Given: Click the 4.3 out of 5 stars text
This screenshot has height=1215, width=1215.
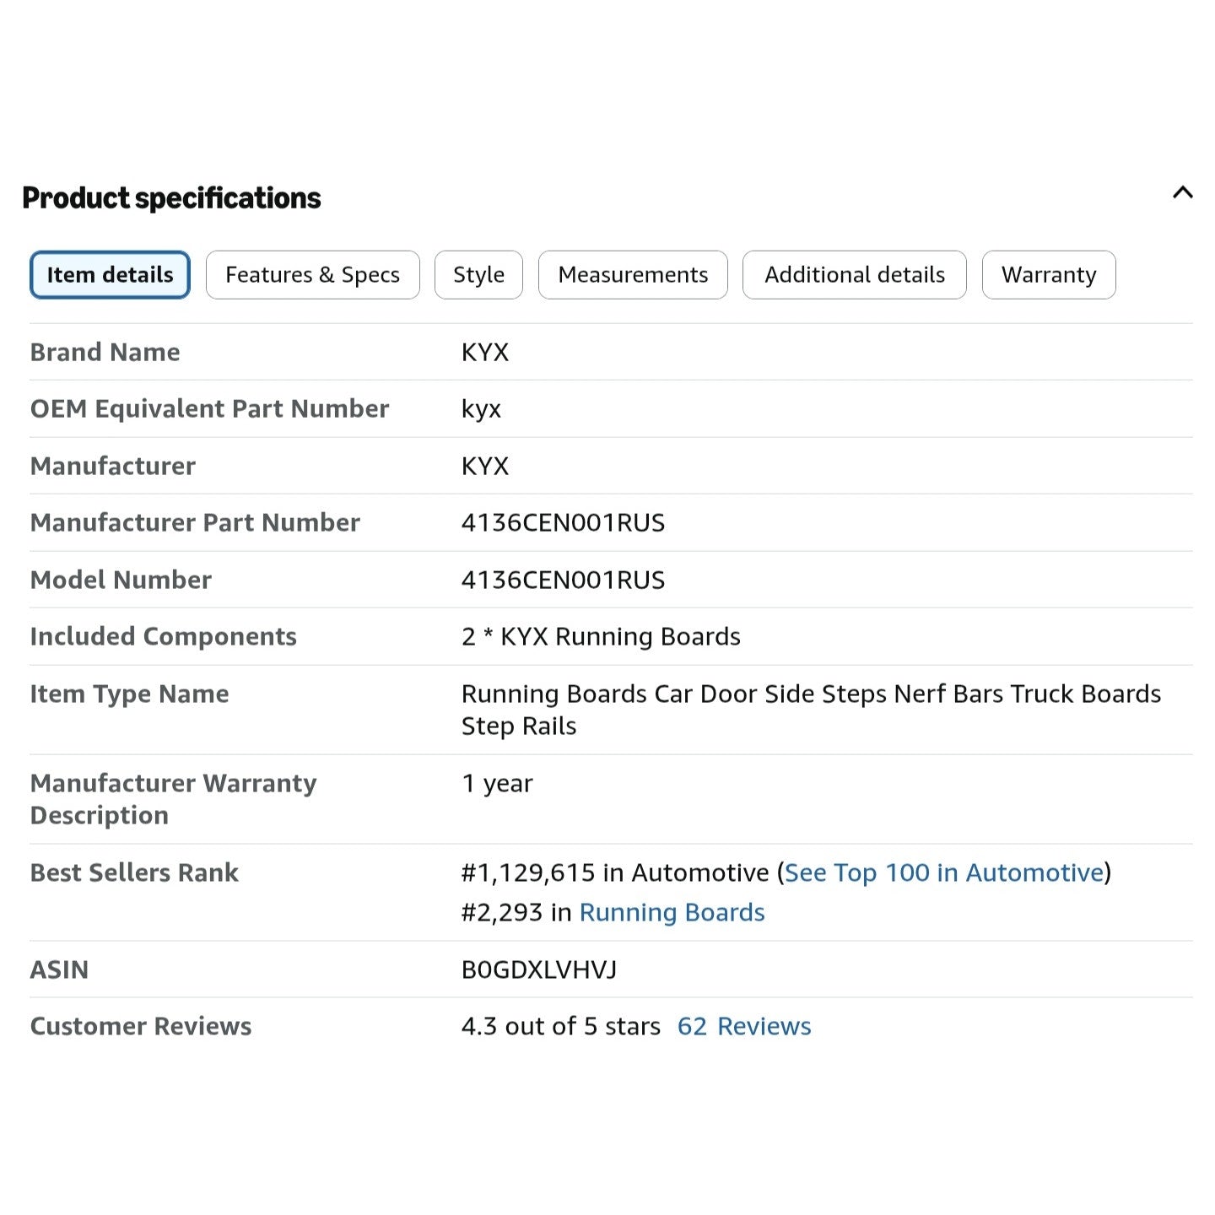Looking at the screenshot, I should tap(561, 1026).
